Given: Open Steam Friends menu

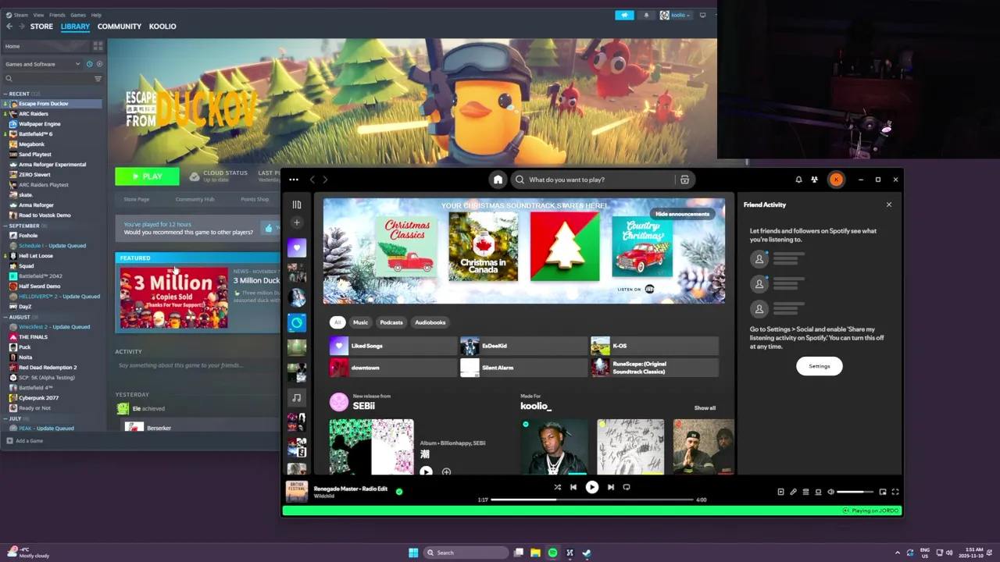Looking at the screenshot, I should [x=57, y=15].
